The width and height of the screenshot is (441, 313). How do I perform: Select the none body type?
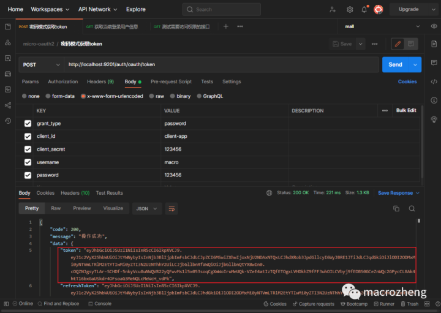[31, 96]
